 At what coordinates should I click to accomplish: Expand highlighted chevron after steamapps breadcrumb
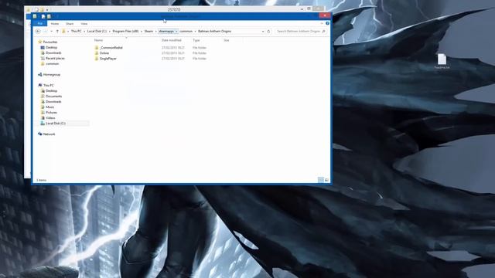pyautogui.click(x=177, y=31)
